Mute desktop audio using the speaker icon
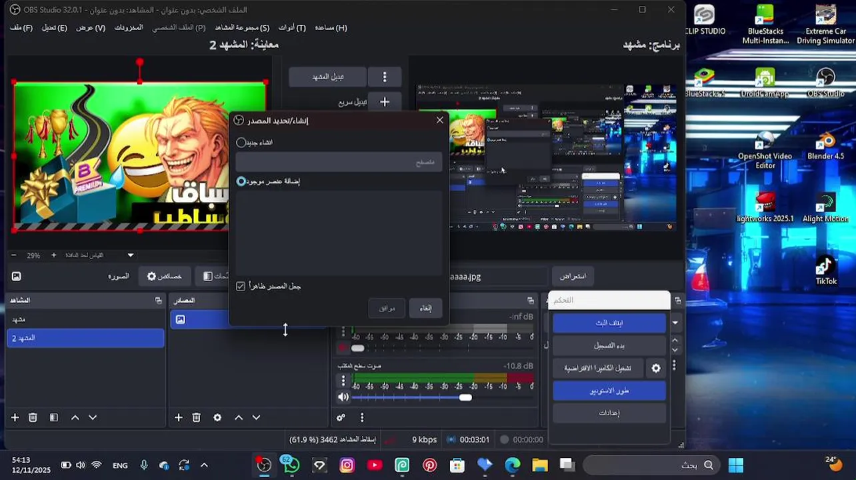This screenshot has width=856, height=480. (343, 397)
